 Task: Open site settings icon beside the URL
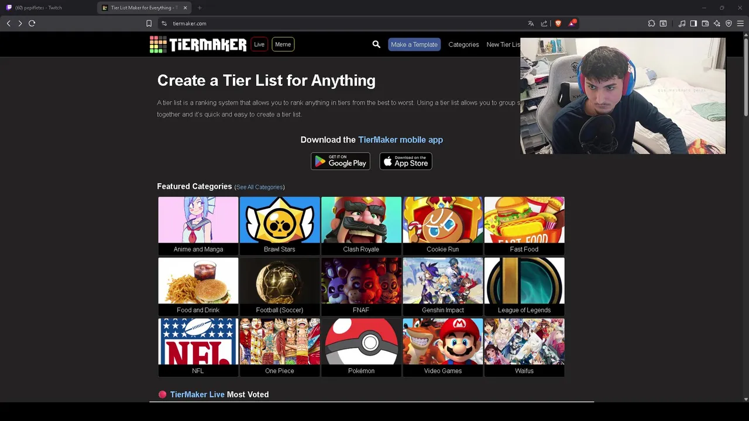point(164,23)
